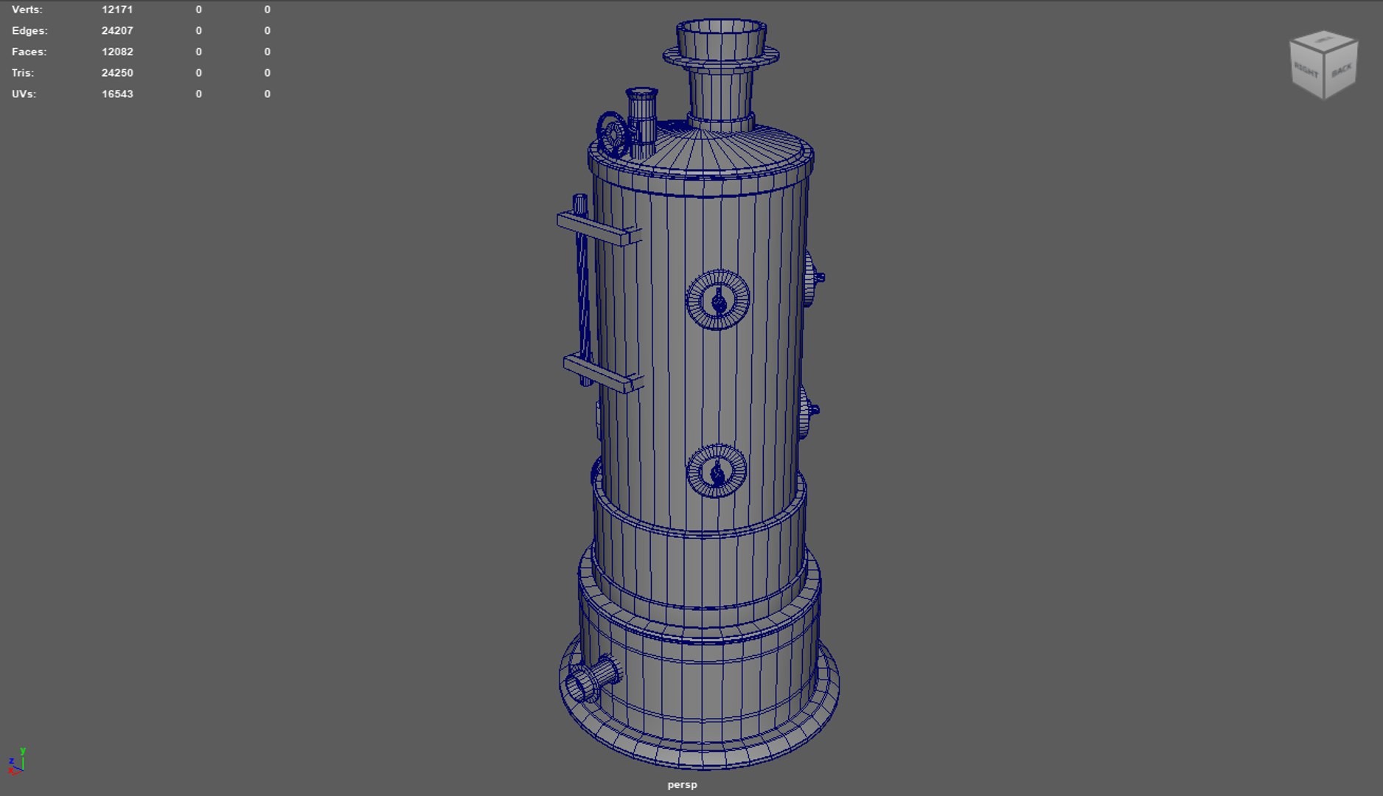Select the valve handwheel on the boiler top
The height and width of the screenshot is (796, 1383).
tap(612, 136)
